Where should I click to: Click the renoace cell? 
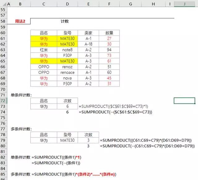click(67, 73)
